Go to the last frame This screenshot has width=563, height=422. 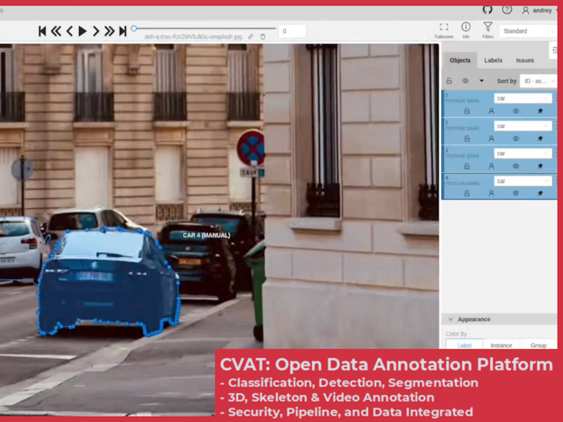123,31
